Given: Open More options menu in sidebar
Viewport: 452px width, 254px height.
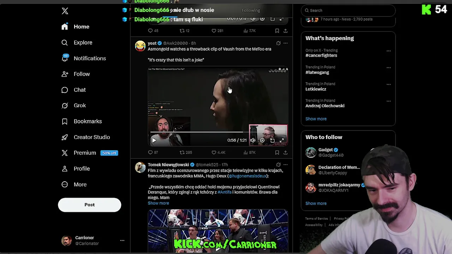Looking at the screenshot, I should [x=74, y=185].
